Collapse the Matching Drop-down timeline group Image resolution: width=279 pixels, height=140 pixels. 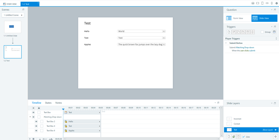(x=30, y=117)
